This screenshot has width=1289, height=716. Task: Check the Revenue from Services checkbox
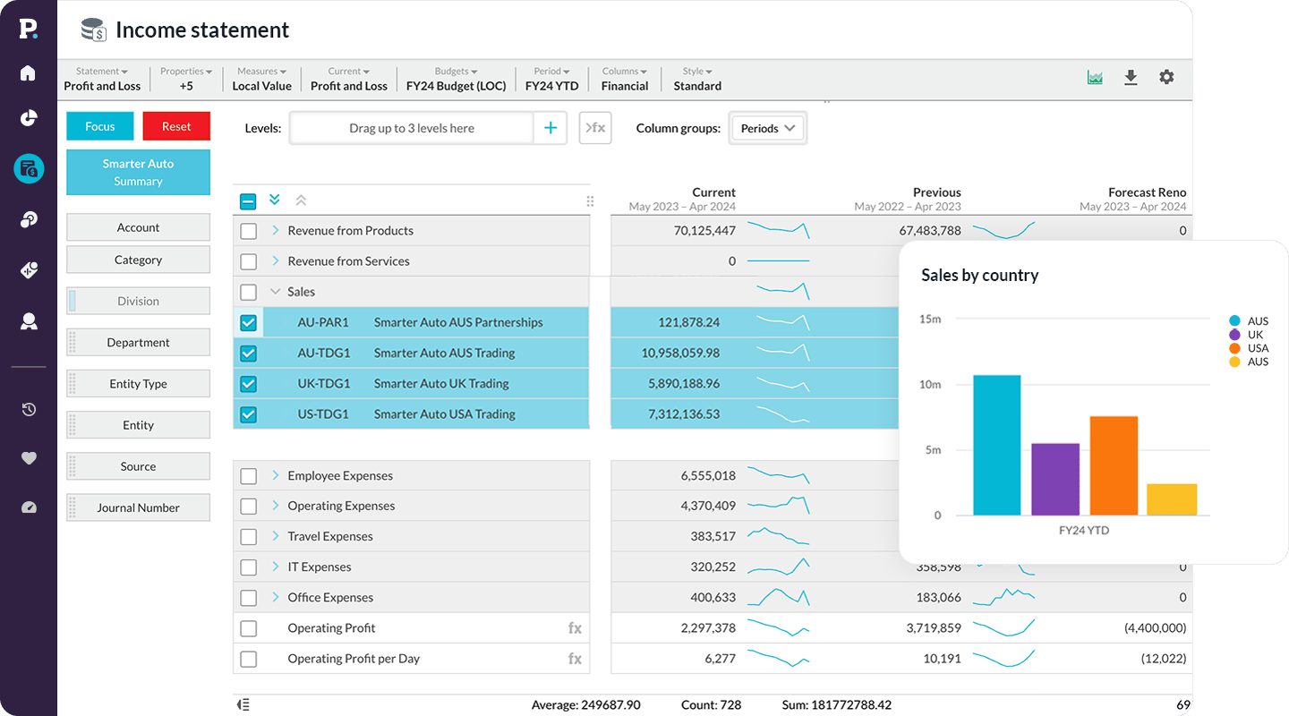point(249,261)
